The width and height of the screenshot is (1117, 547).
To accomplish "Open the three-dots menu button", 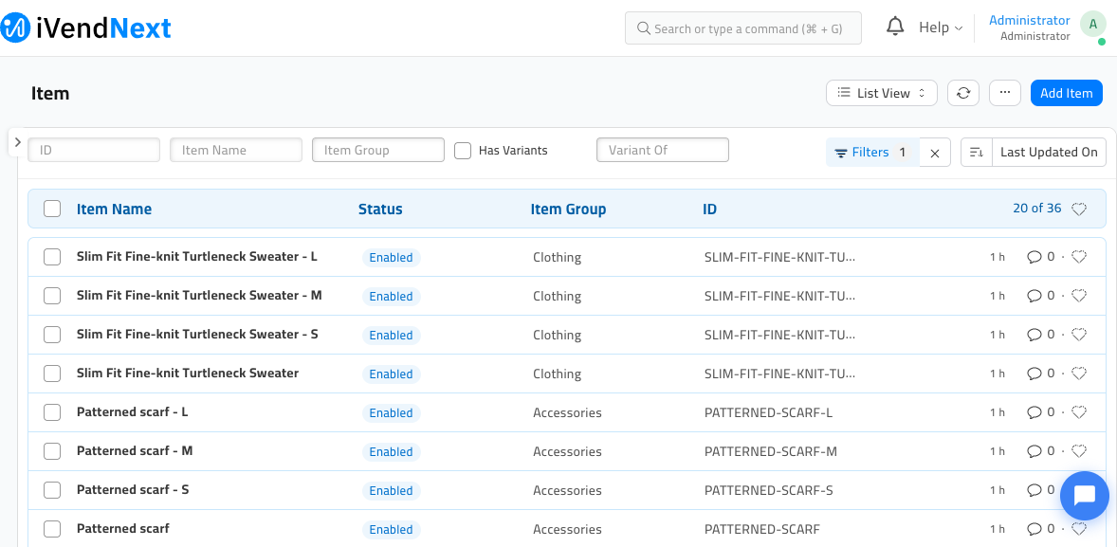I will pos(1005,93).
